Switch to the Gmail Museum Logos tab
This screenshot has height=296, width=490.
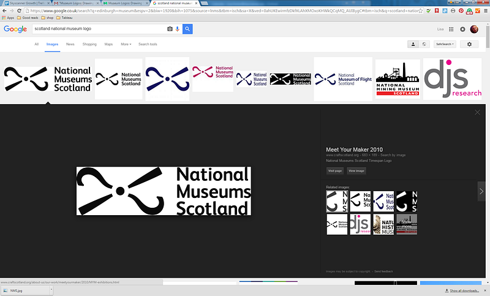pos(76,3)
